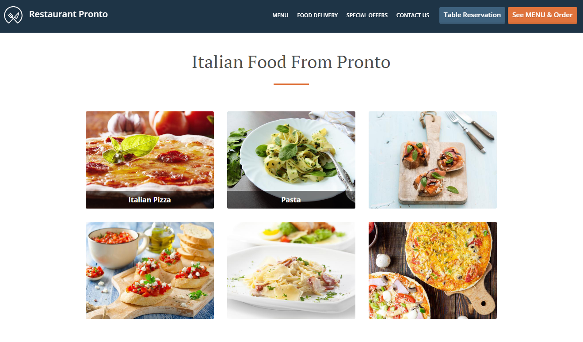Open the MENU navigation item
The width and height of the screenshot is (583, 342).
pos(280,15)
